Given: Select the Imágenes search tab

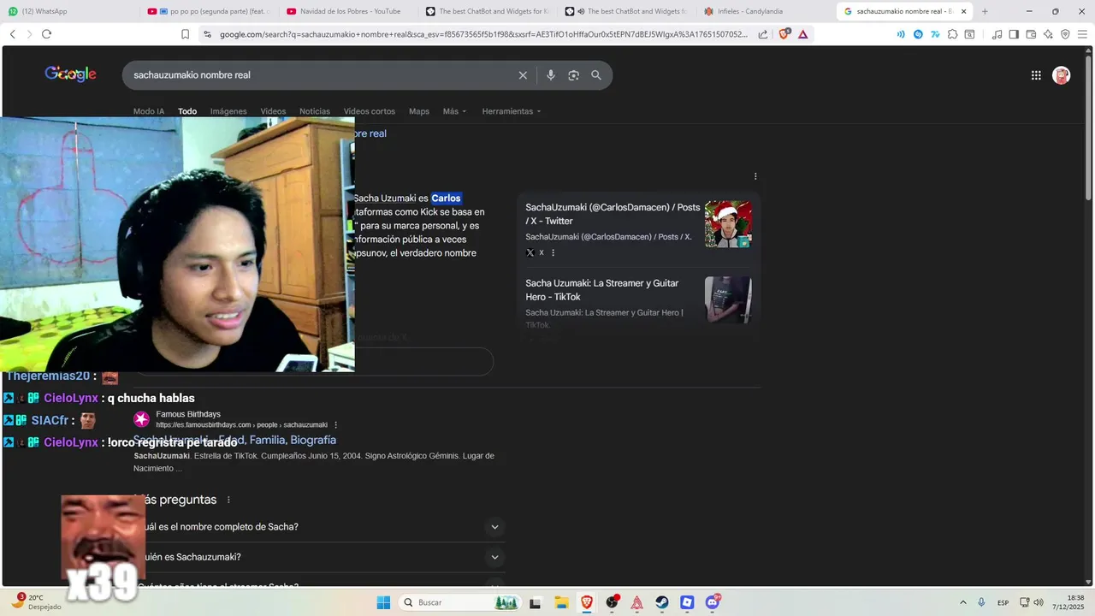Looking at the screenshot, I should click(228, 111).
